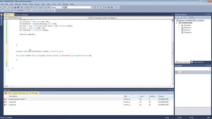Switch to Team Explorer tab

click(x=197, y=62)
